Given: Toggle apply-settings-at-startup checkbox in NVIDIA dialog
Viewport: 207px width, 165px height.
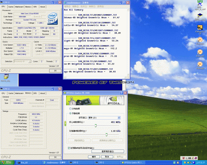Looking at the screenshot, I should [69, 148].
